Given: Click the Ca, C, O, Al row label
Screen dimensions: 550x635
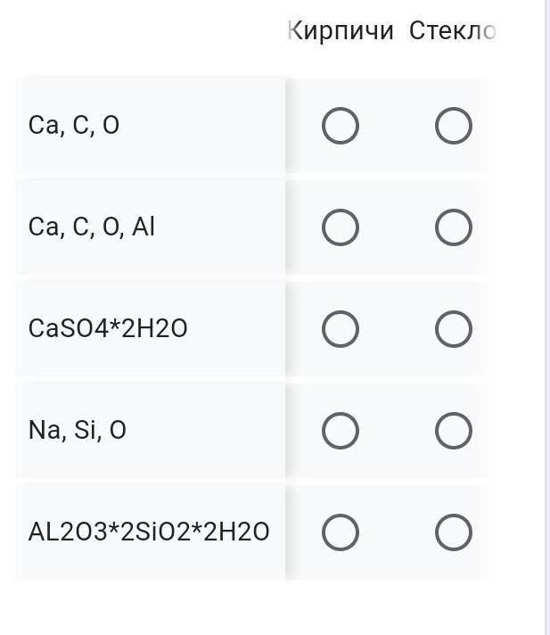Looking at the screenshot, I should click(92, 227).
